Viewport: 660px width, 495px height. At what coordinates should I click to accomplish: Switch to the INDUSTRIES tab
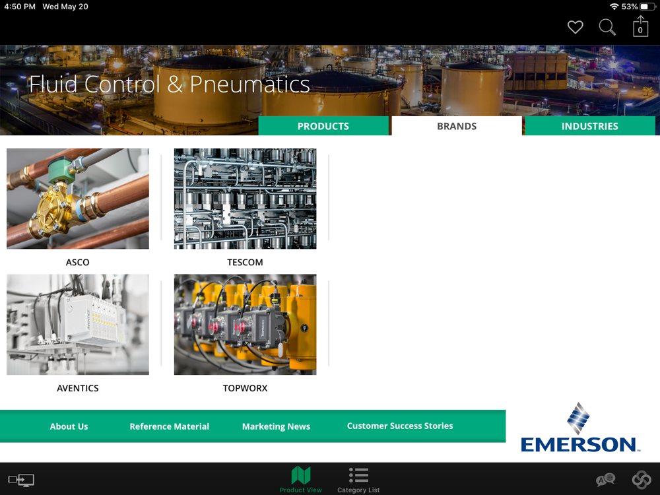589,126
